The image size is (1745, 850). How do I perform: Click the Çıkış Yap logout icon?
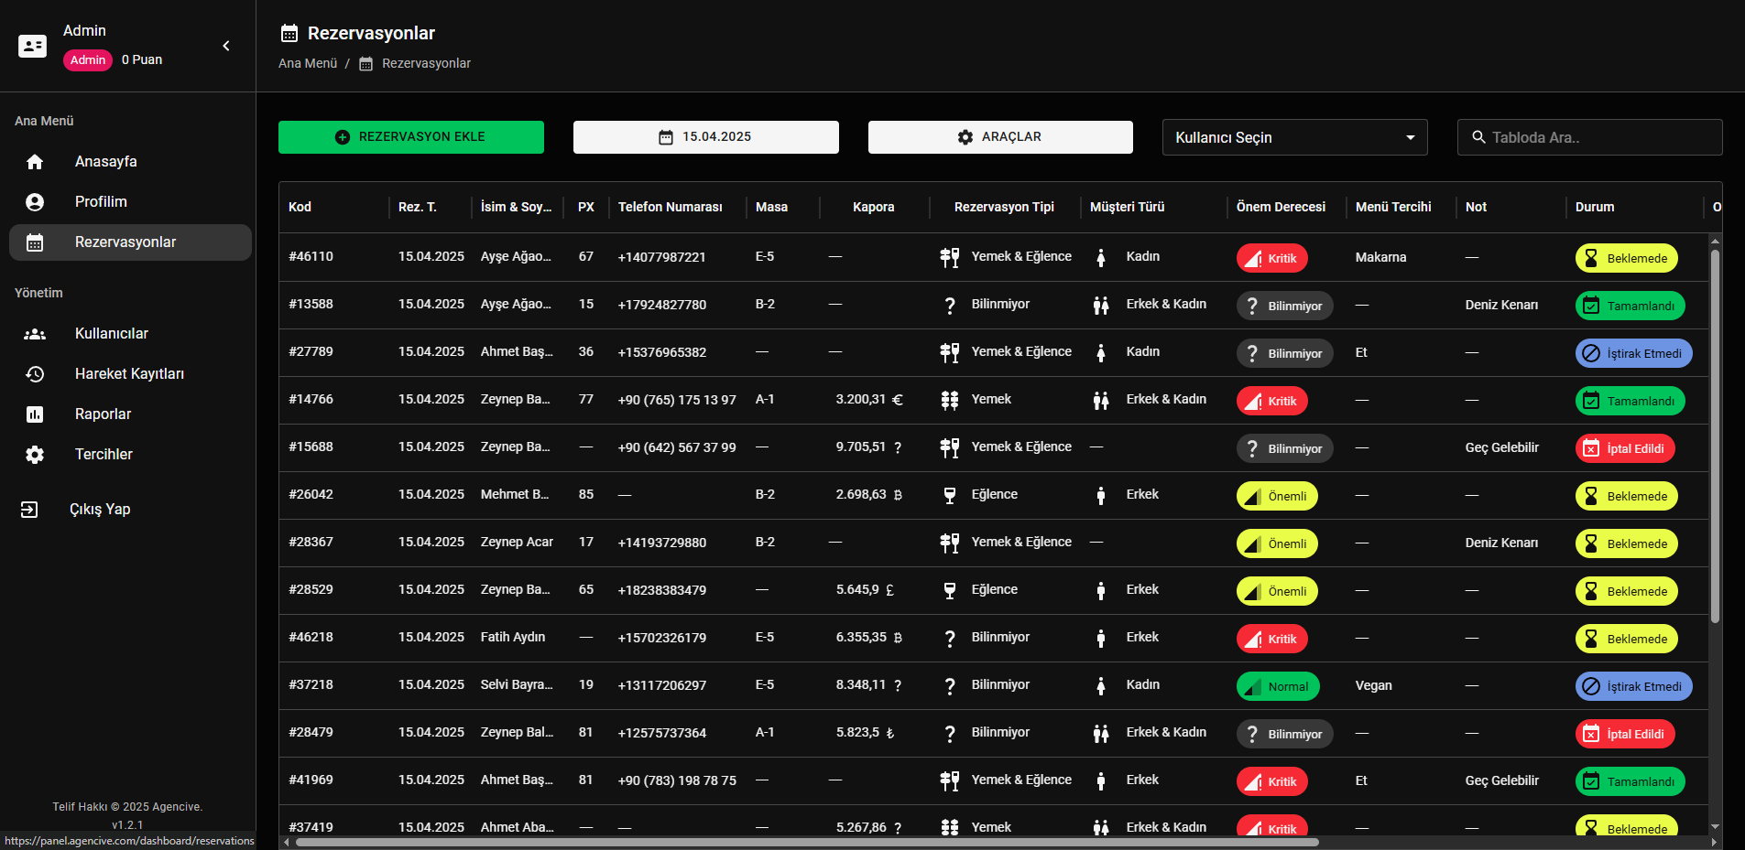[29, 510]
